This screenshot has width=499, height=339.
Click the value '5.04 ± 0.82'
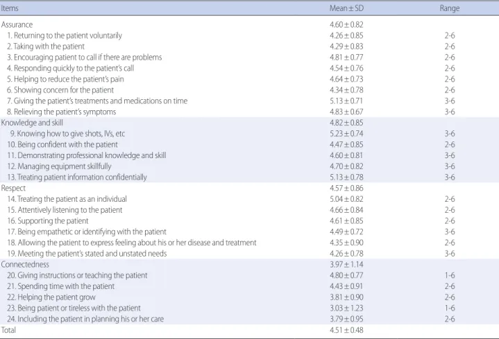346,199
